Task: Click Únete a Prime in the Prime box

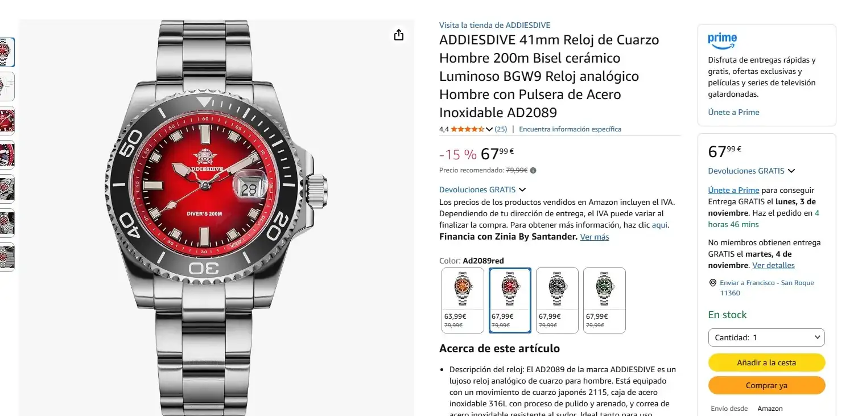Action: (733, 112)
